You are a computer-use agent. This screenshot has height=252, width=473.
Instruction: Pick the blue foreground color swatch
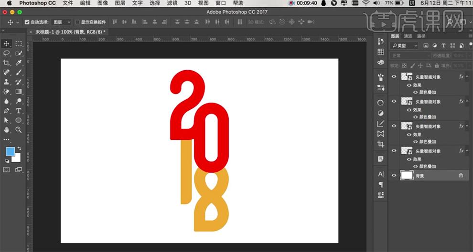point(10,151)
